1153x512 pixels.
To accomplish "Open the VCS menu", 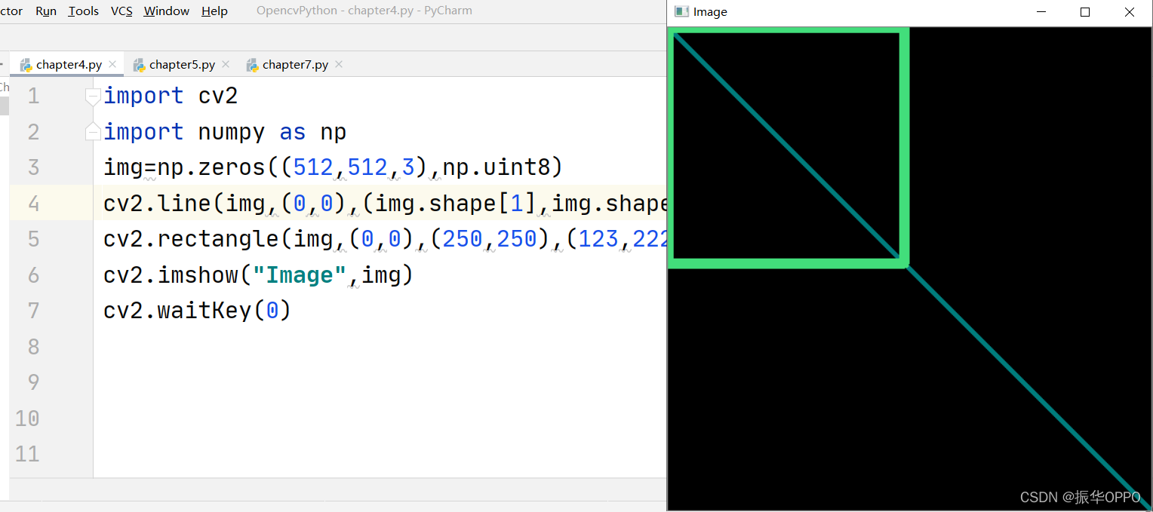I will tap(121, 11).
